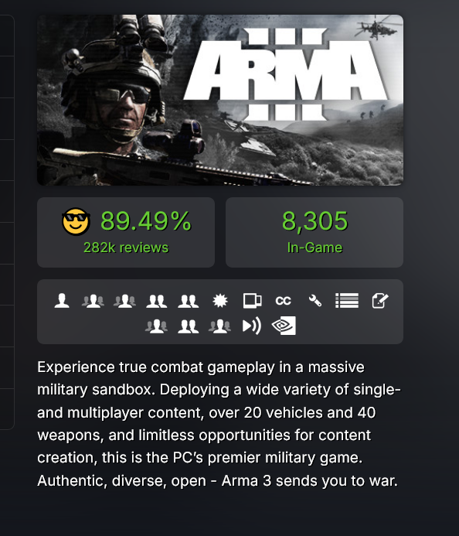The width and height of the screenshot is (459, 536).
Task: Click the single-player person icon
Action: 62,301
